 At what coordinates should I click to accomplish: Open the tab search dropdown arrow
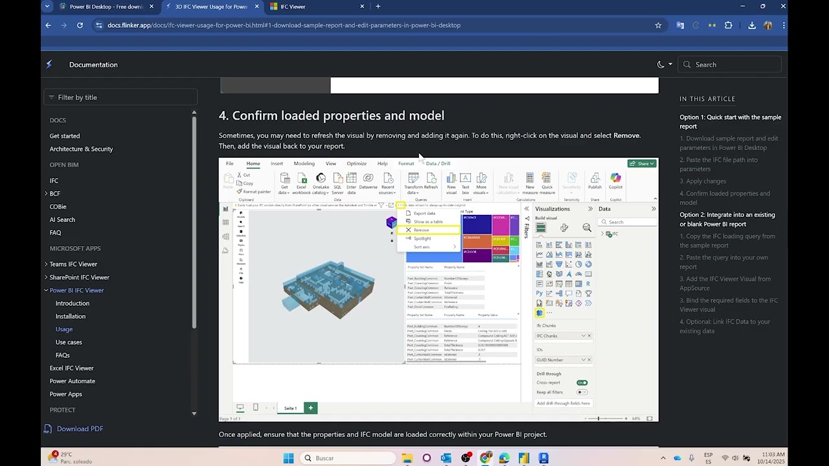(x=47, y=6)
